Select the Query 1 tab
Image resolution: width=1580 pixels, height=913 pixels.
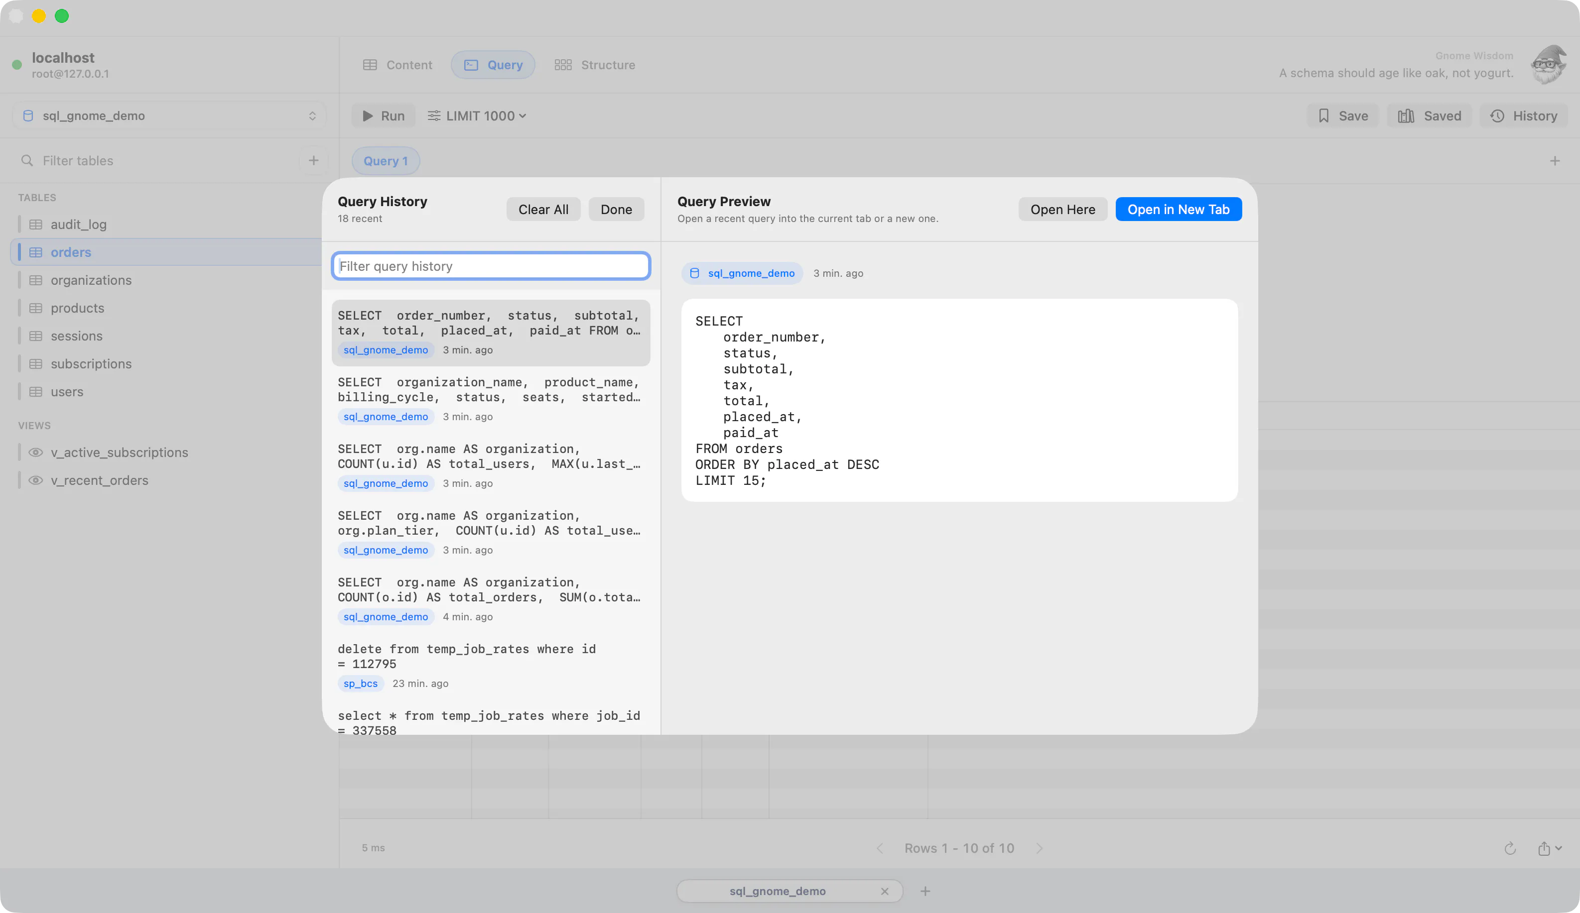point(386,161)
